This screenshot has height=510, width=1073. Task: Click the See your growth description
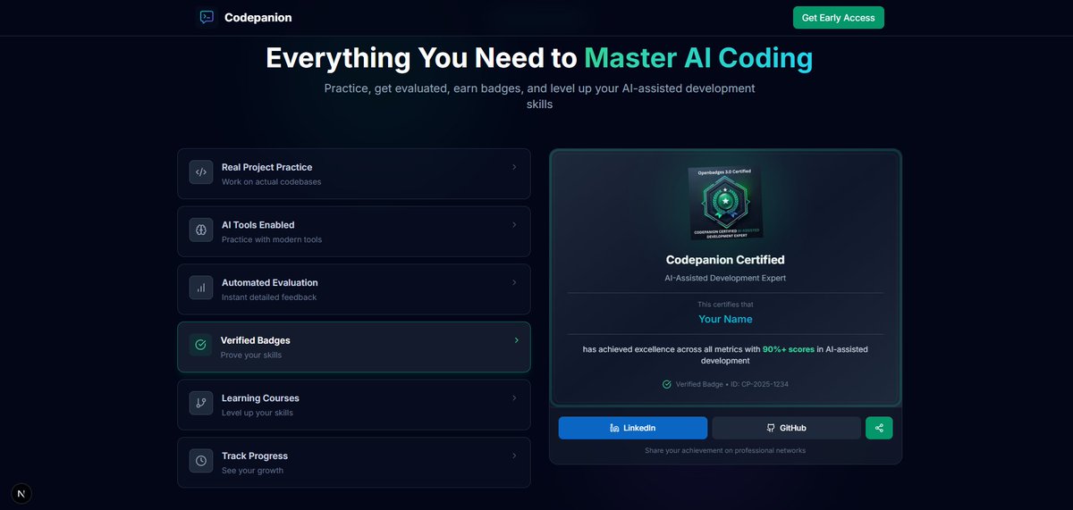pos(252,470)
